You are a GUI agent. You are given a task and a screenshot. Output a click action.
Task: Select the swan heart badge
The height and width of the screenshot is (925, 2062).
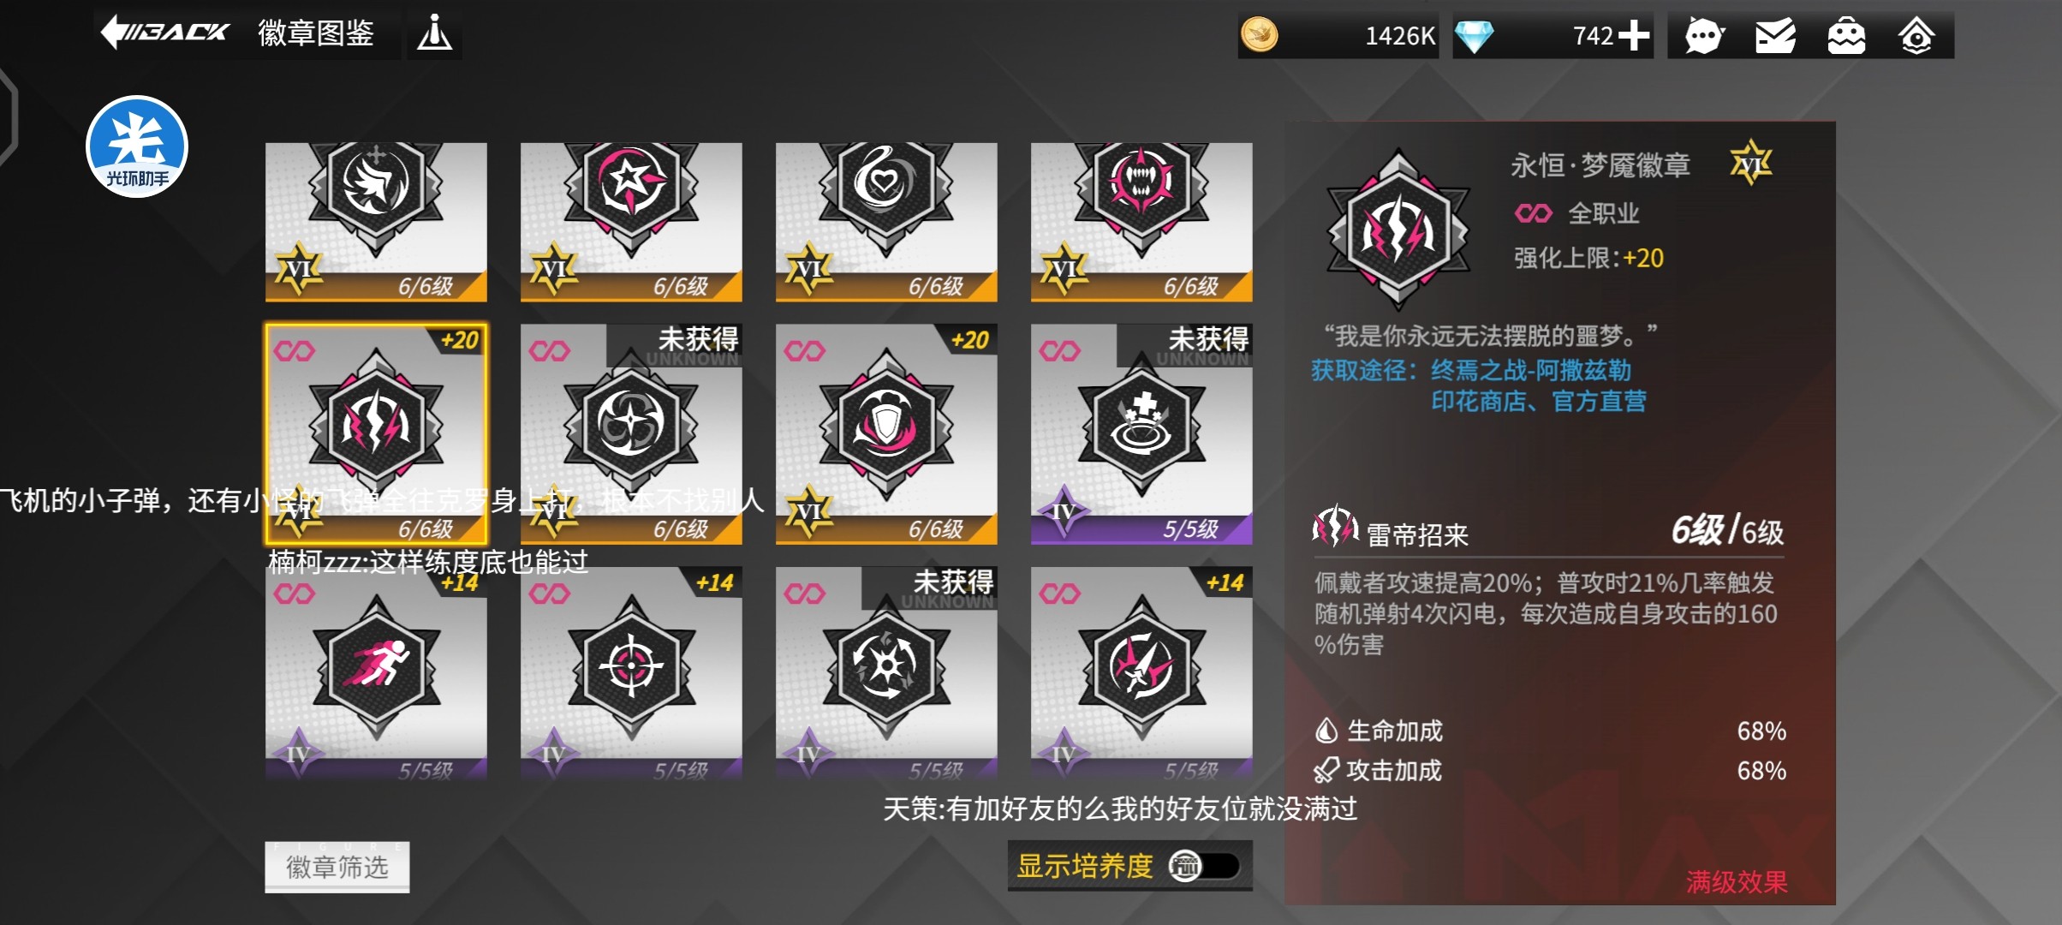tap(886, 222)
